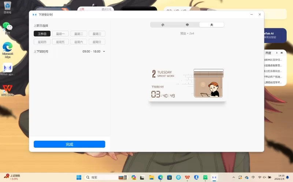Open File Explorer from taskbar

151,177
